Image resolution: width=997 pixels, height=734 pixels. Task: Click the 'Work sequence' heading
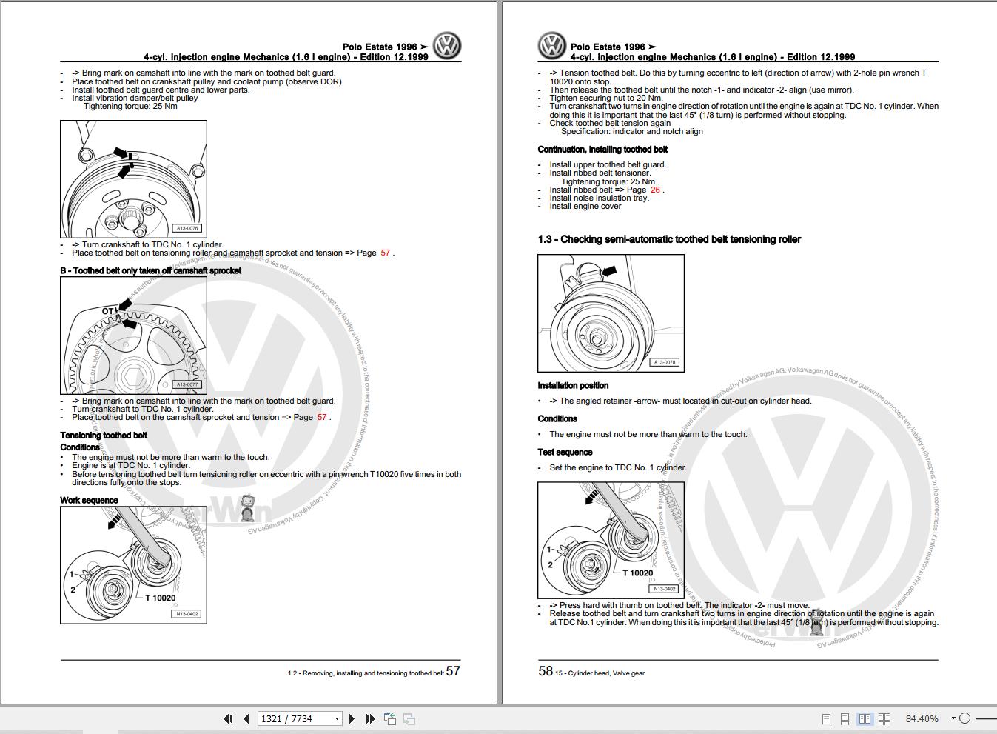89,500
